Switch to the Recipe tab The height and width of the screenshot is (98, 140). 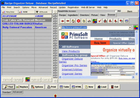coord(62,15)
